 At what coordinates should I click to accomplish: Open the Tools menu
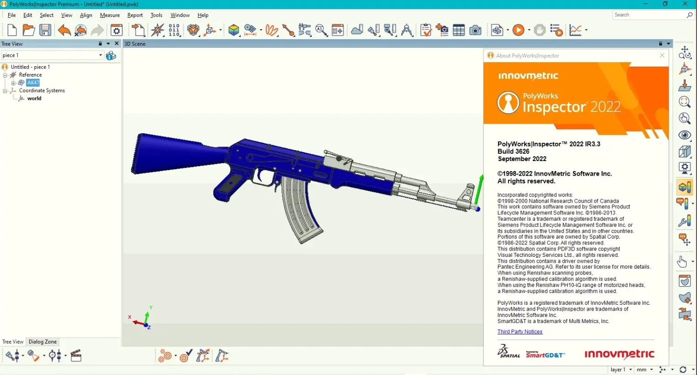pos(157,15)
